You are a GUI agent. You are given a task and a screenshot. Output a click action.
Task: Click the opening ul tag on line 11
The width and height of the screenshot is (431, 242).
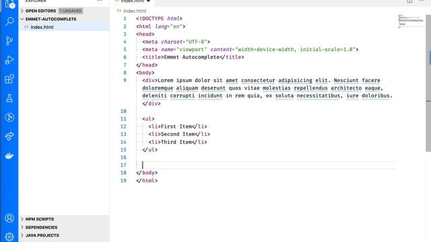[148, 119]
